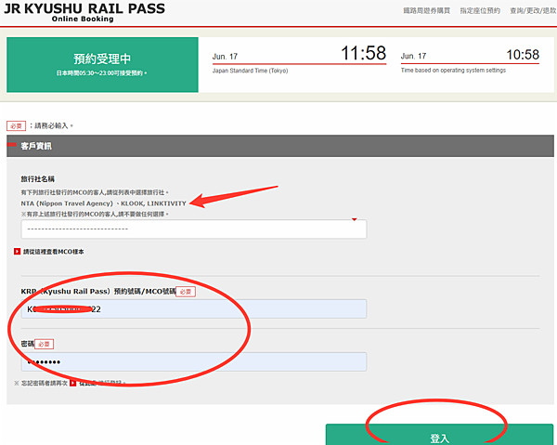Click the KRP reservation number input field
Screen dimensions: 557x445
[194, 308]
